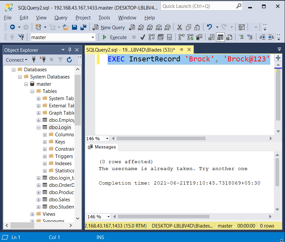Expand the Columns node under dbo.Login
The height and width of the screenshot is (242, 285).
click(45, 135)
